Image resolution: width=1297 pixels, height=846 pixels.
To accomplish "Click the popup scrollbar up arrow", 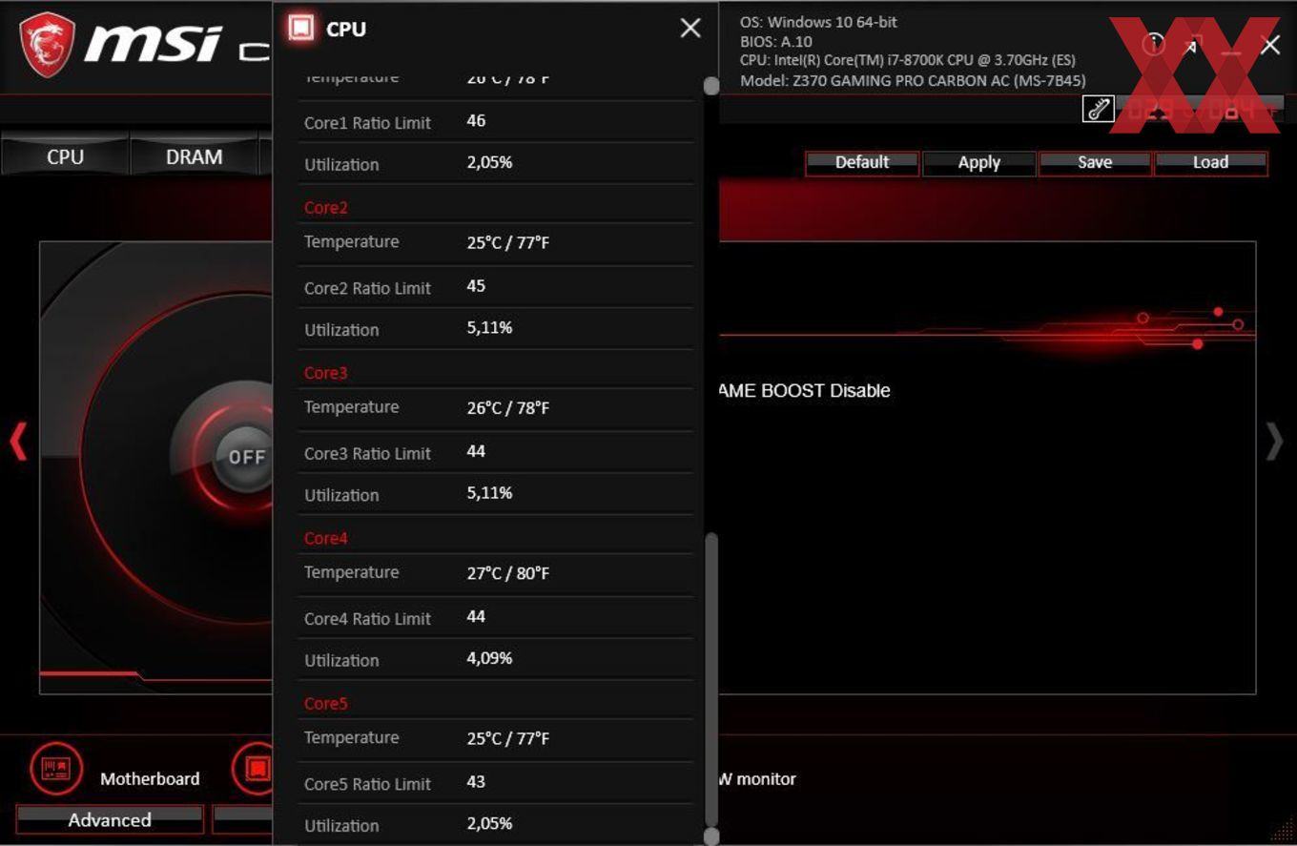I will [x=710, y=86].
